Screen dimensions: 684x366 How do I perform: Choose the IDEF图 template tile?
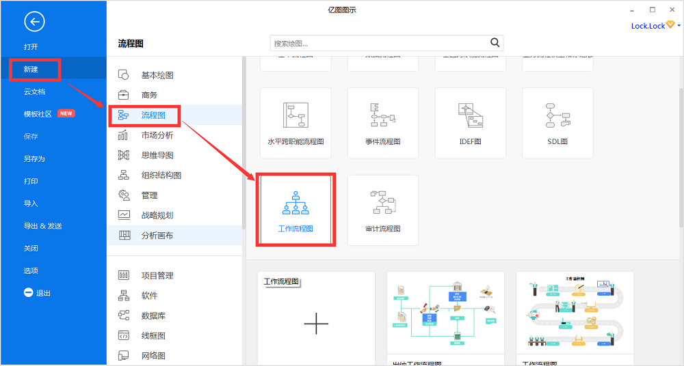[471, 124]
